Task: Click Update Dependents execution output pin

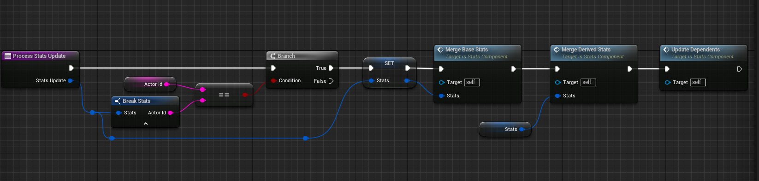Action: click(740, 69)
